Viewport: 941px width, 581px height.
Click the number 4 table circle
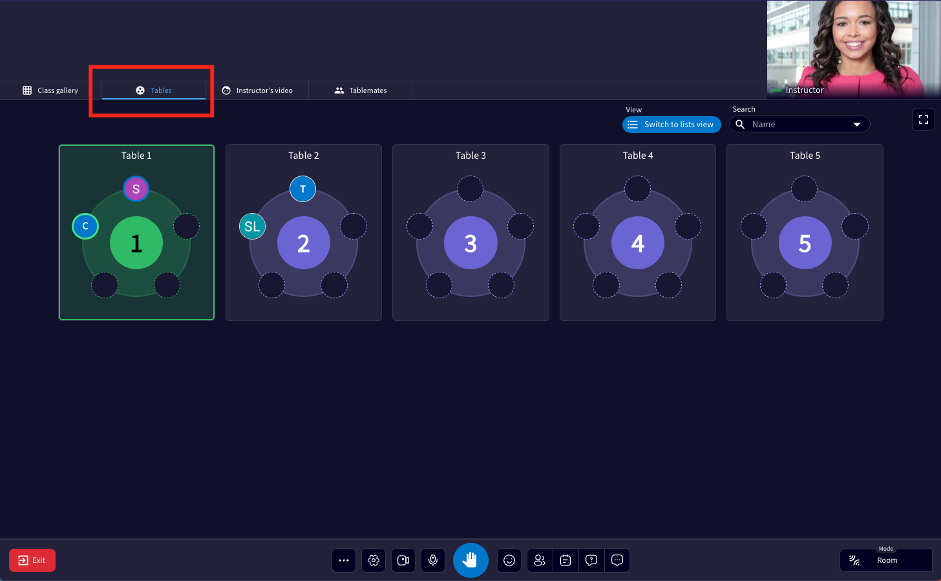[638, 243]
